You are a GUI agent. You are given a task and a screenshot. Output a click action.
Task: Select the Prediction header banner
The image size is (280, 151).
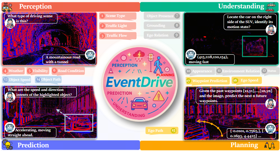coord(71,145)
